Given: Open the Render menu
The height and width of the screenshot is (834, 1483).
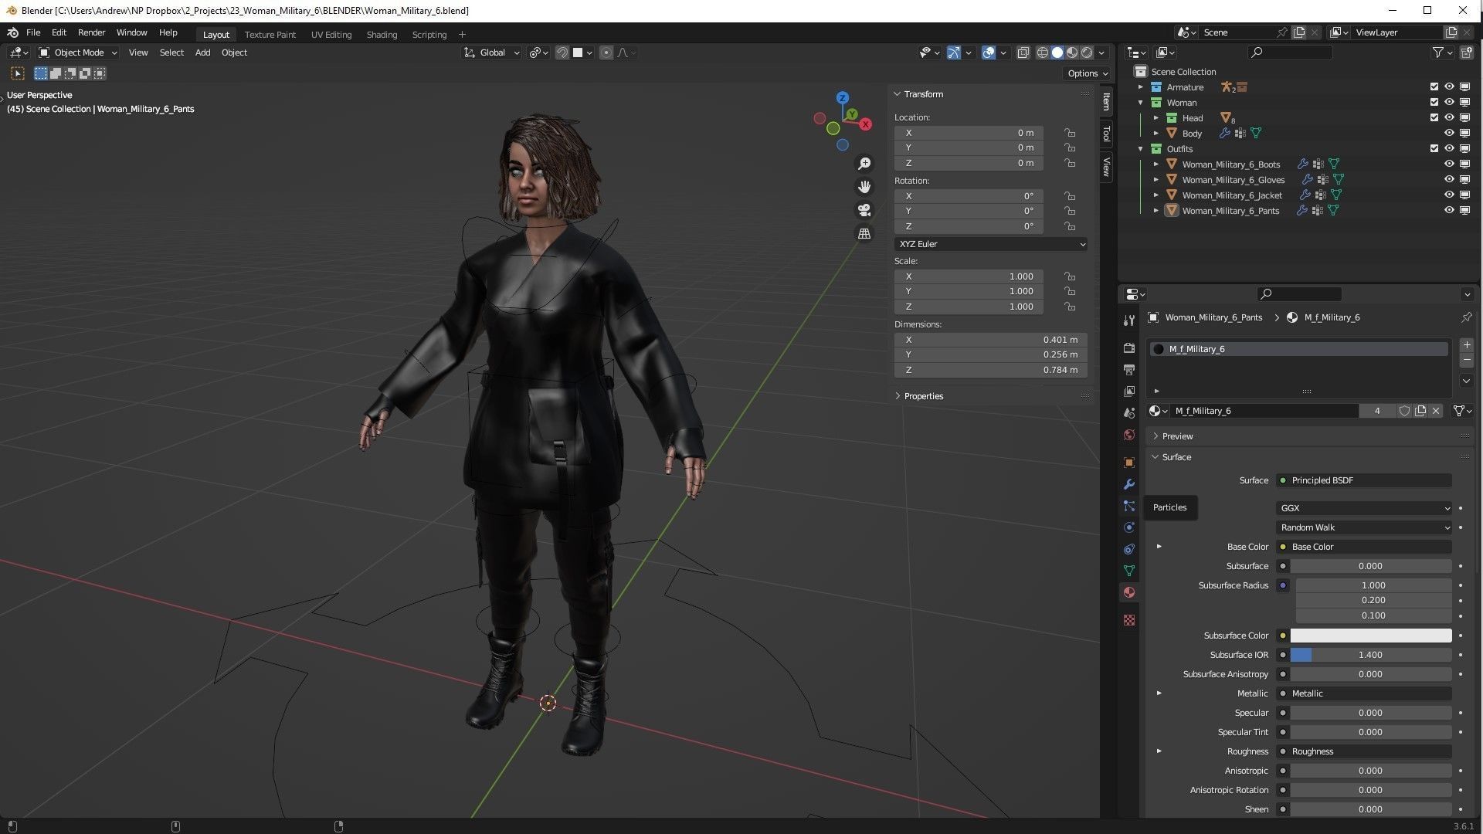Looking at the screenshot, I should pos(91,32).
